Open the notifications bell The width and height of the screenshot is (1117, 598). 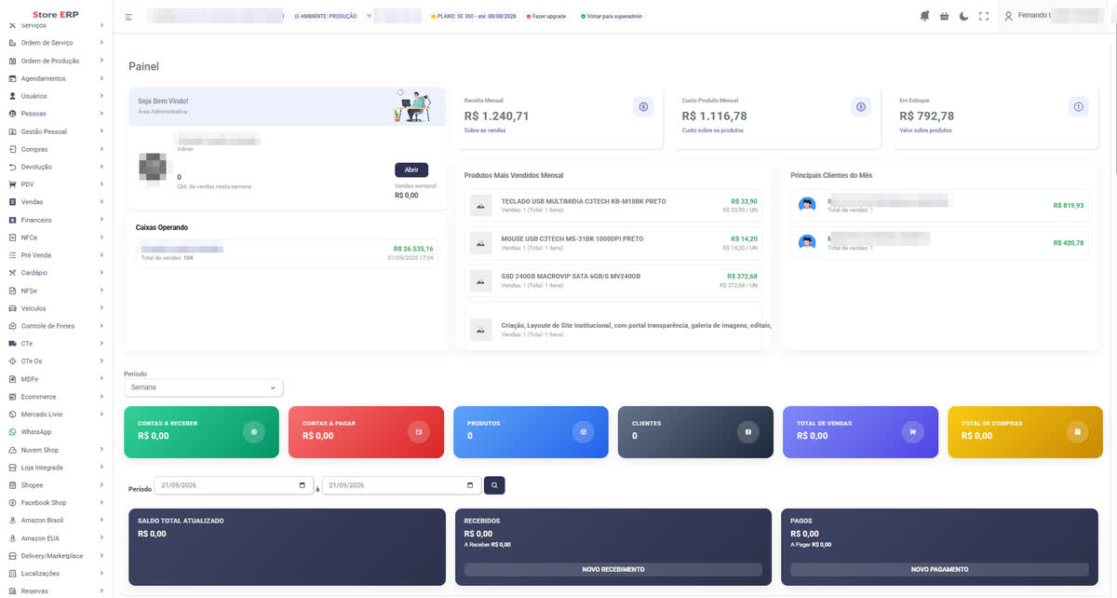(924, 16)
